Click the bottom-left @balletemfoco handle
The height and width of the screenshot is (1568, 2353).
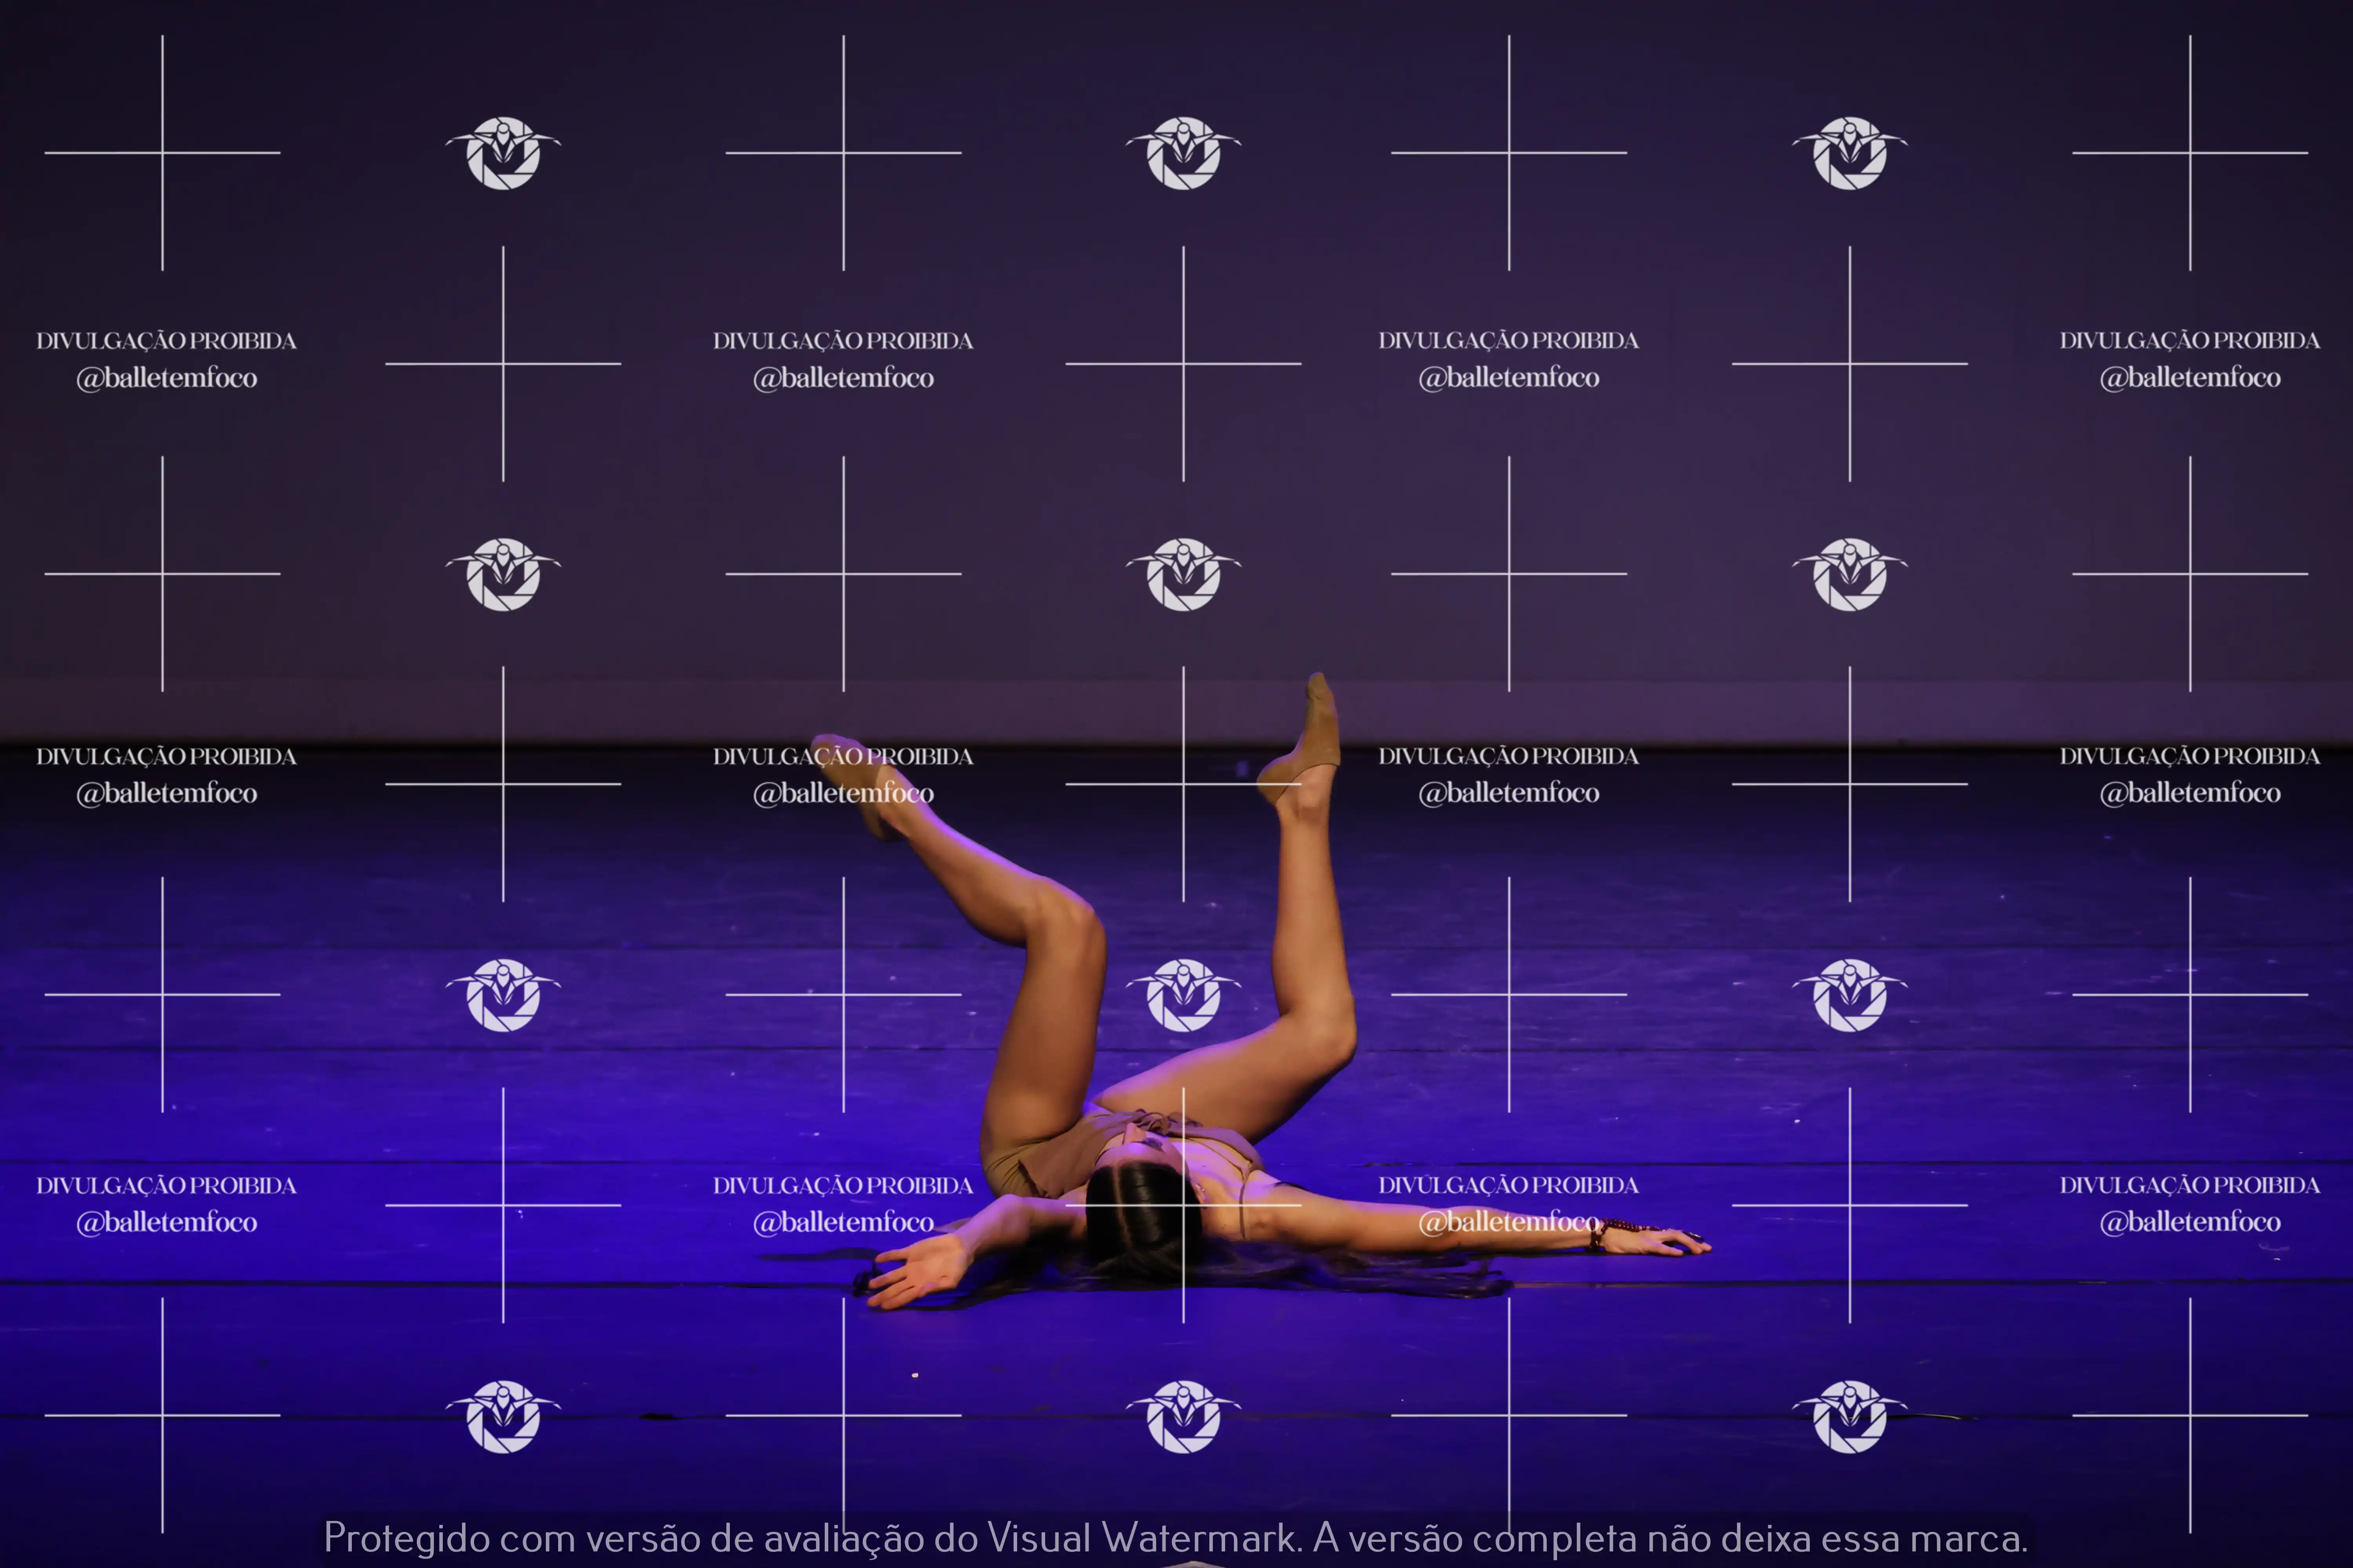click(166, 1222)
